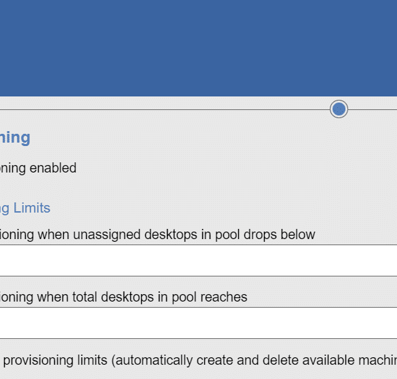
Task: Click the word 'unassigned' in the first limit label
Action: [x=107, y=234]
